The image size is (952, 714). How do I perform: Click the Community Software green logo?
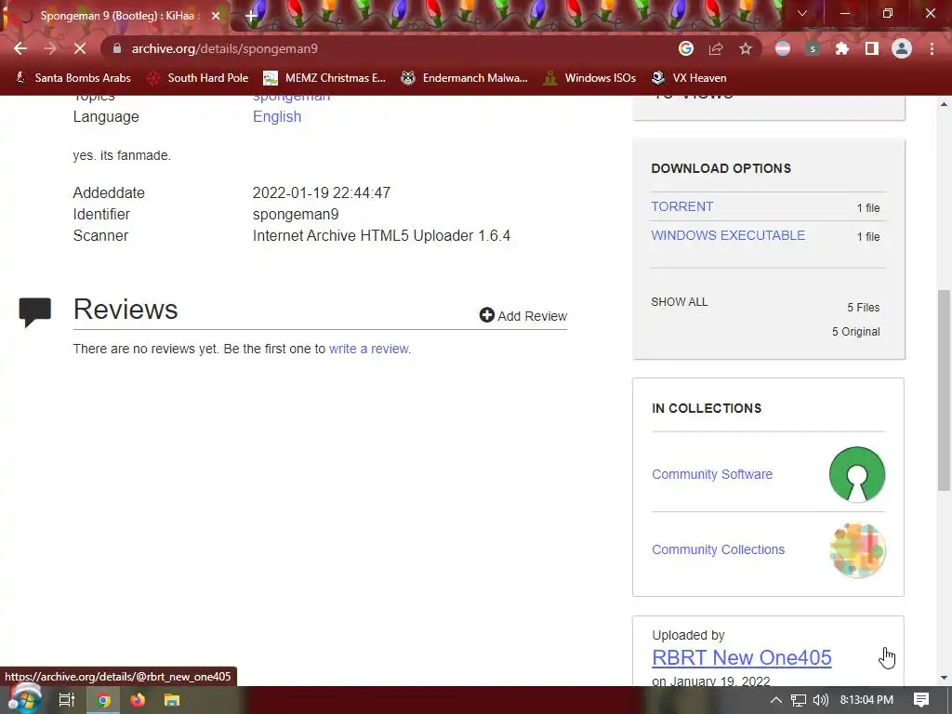(x=857, y=474)
